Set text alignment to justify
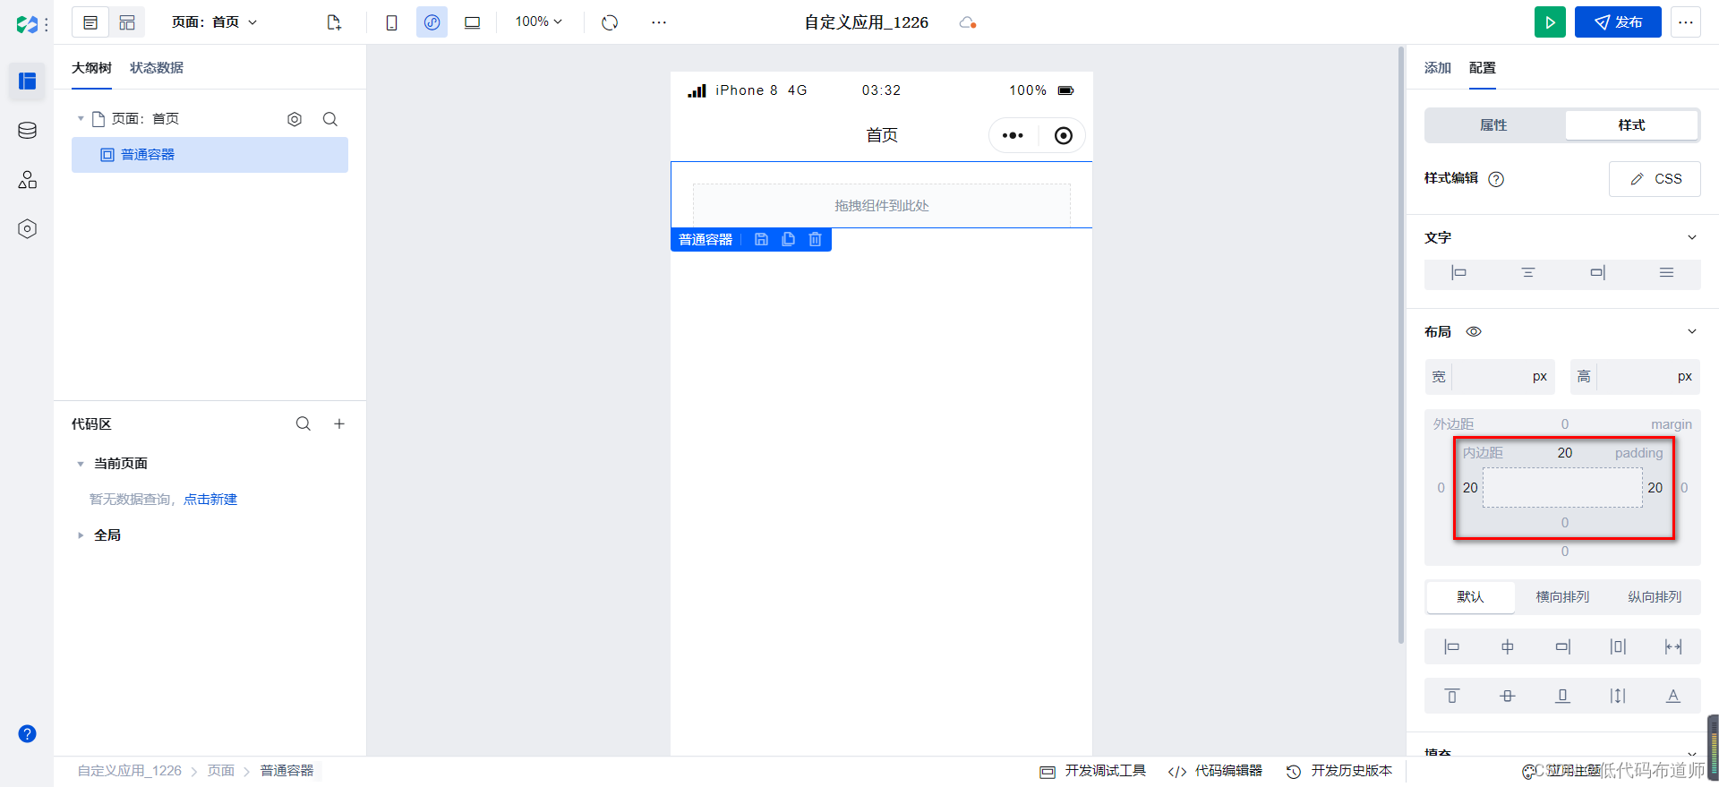 (x=1666, y=273)
